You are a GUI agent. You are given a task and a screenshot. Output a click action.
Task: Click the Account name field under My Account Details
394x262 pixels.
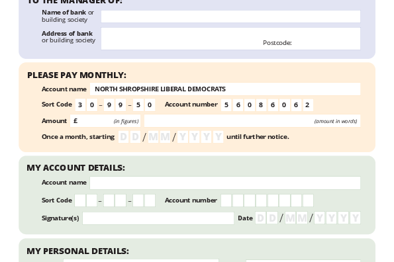pyautogui.click(x=225, y=183)
